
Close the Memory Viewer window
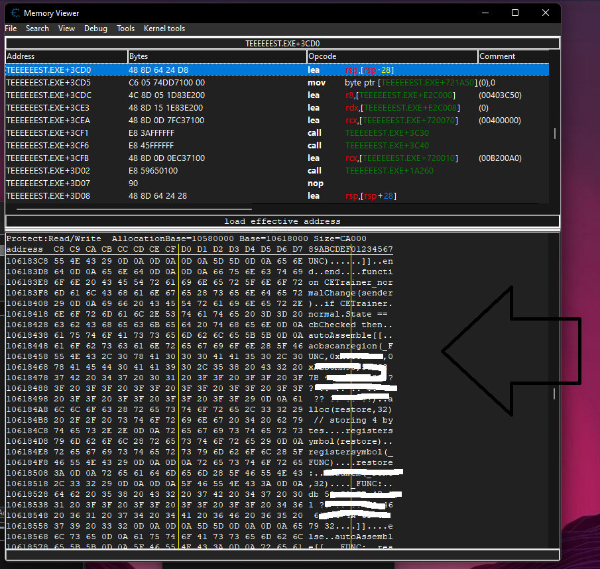[546, 13]
